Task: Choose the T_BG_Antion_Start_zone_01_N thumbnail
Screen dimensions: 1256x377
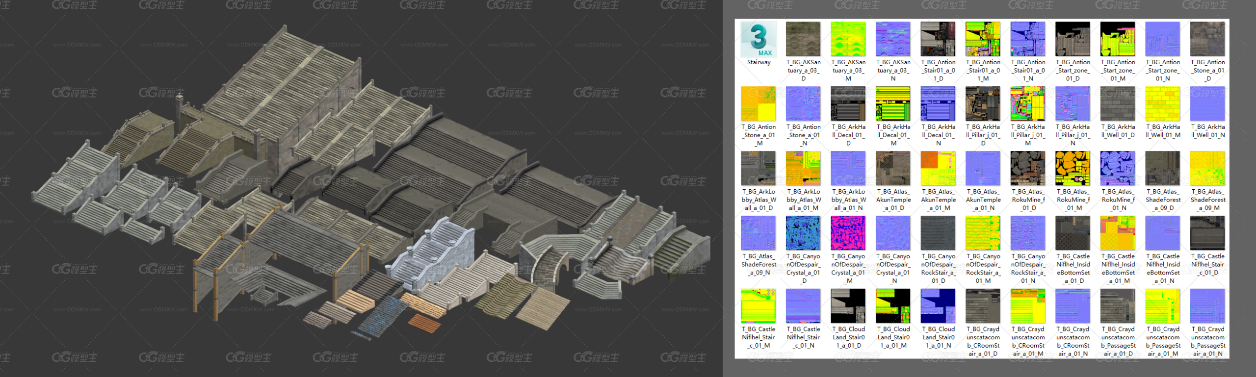Action: (1163, 39)
